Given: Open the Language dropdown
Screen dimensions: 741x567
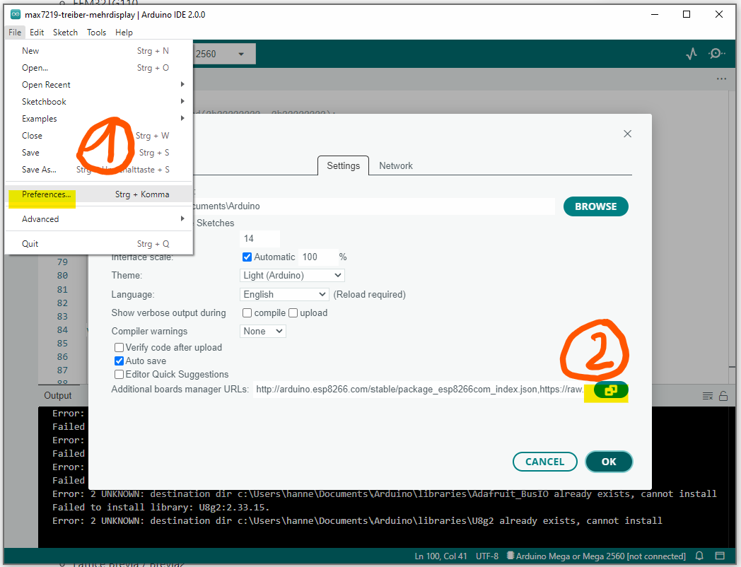Looking at the screenshot, I should click(x=284, y=294).
